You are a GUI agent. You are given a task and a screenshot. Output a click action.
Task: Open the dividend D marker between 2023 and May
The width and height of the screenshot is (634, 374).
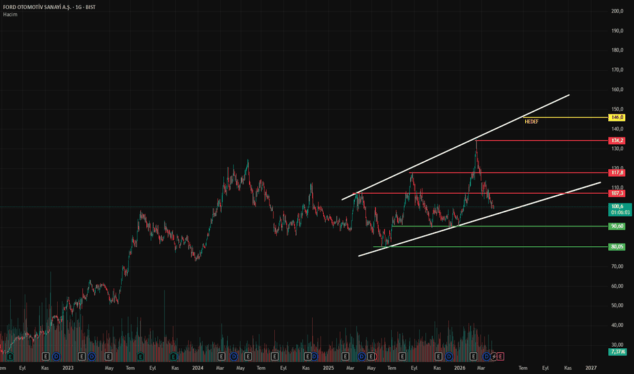pos(92,356)
